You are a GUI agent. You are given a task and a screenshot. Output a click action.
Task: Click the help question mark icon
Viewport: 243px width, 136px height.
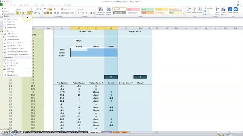[x=238, y=5]
